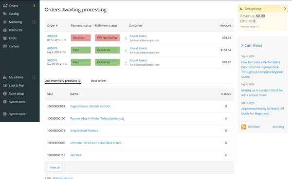Screen dimensions: 292x182
Task: Open Guest Guest customer on order #00004
Action: click(x=138, y=36)
